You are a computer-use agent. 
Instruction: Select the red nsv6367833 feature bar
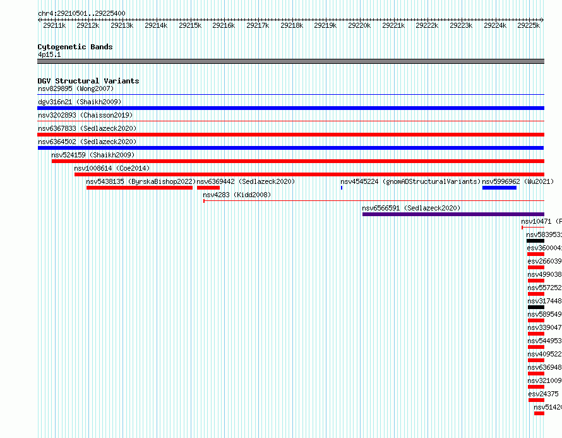290,135
